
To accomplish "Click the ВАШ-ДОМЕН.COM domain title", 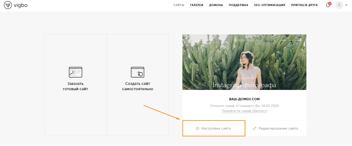I will tap(244, 99).
